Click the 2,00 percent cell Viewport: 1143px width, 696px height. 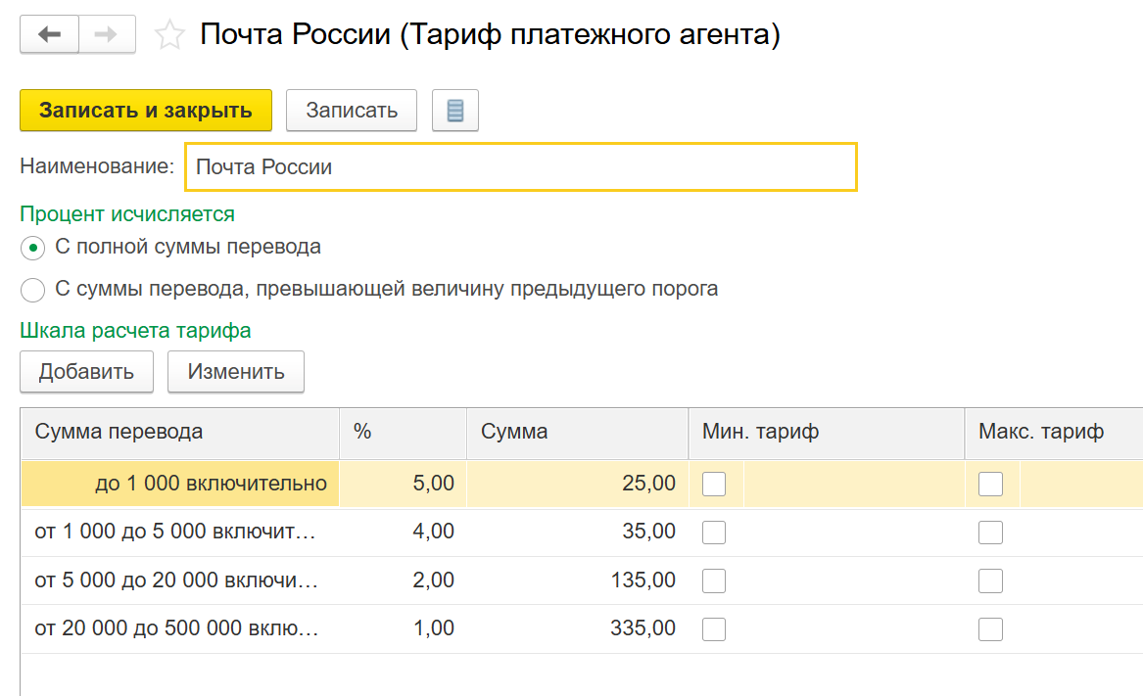coord(404,580)
